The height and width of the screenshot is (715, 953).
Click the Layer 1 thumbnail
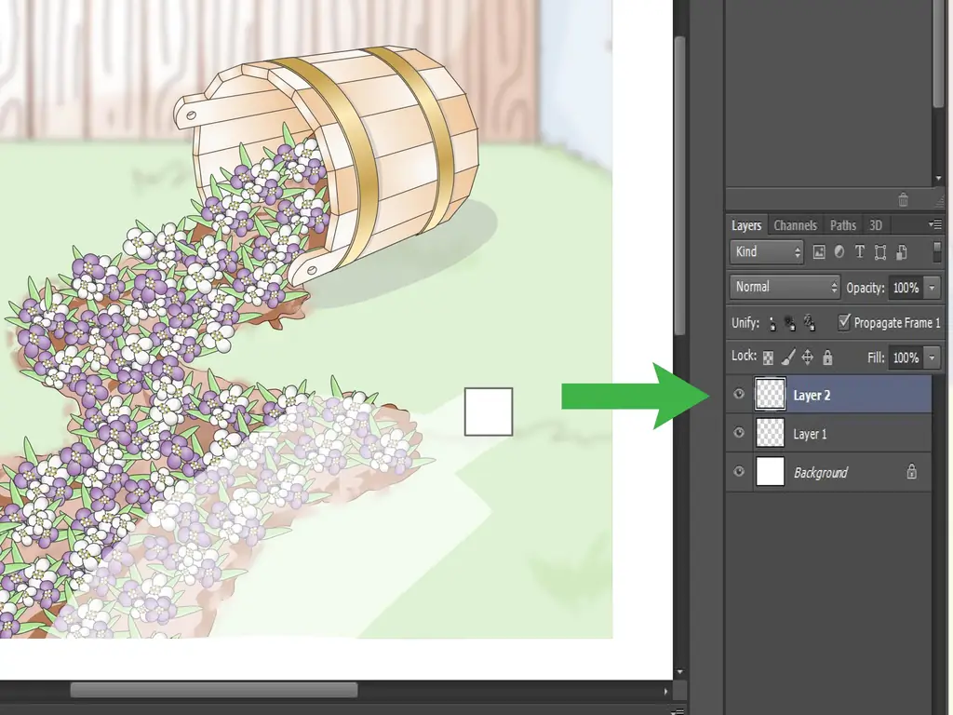pos(770,433)
